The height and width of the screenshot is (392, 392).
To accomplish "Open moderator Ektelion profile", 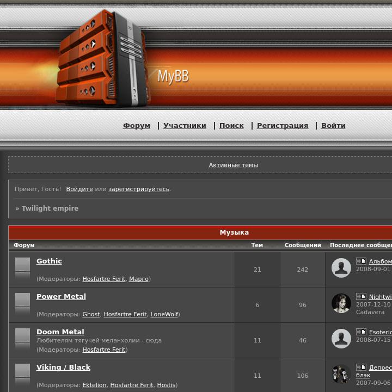I will pyautogui.click(x=94, y=385).
